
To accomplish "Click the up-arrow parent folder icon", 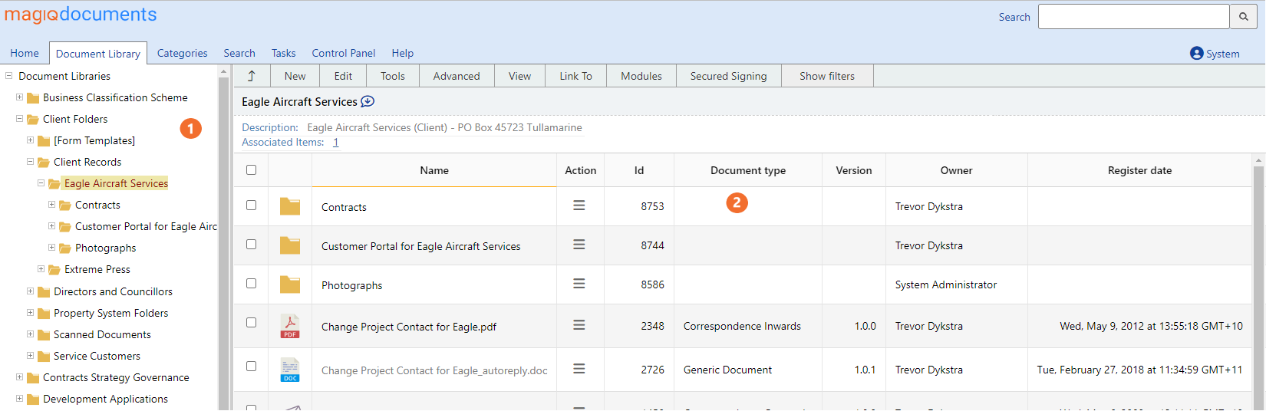I will 251,76.
